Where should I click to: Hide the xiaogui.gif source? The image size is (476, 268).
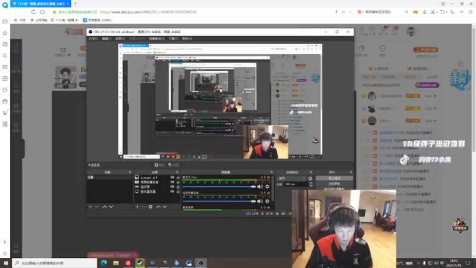[x=172, y=177]
